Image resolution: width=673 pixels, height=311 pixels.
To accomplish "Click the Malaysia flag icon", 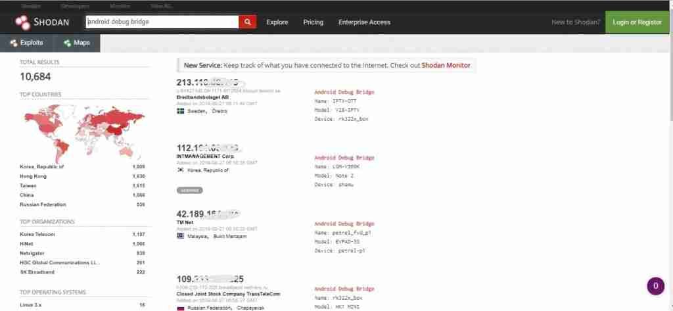I will click(x=181, y=236).
